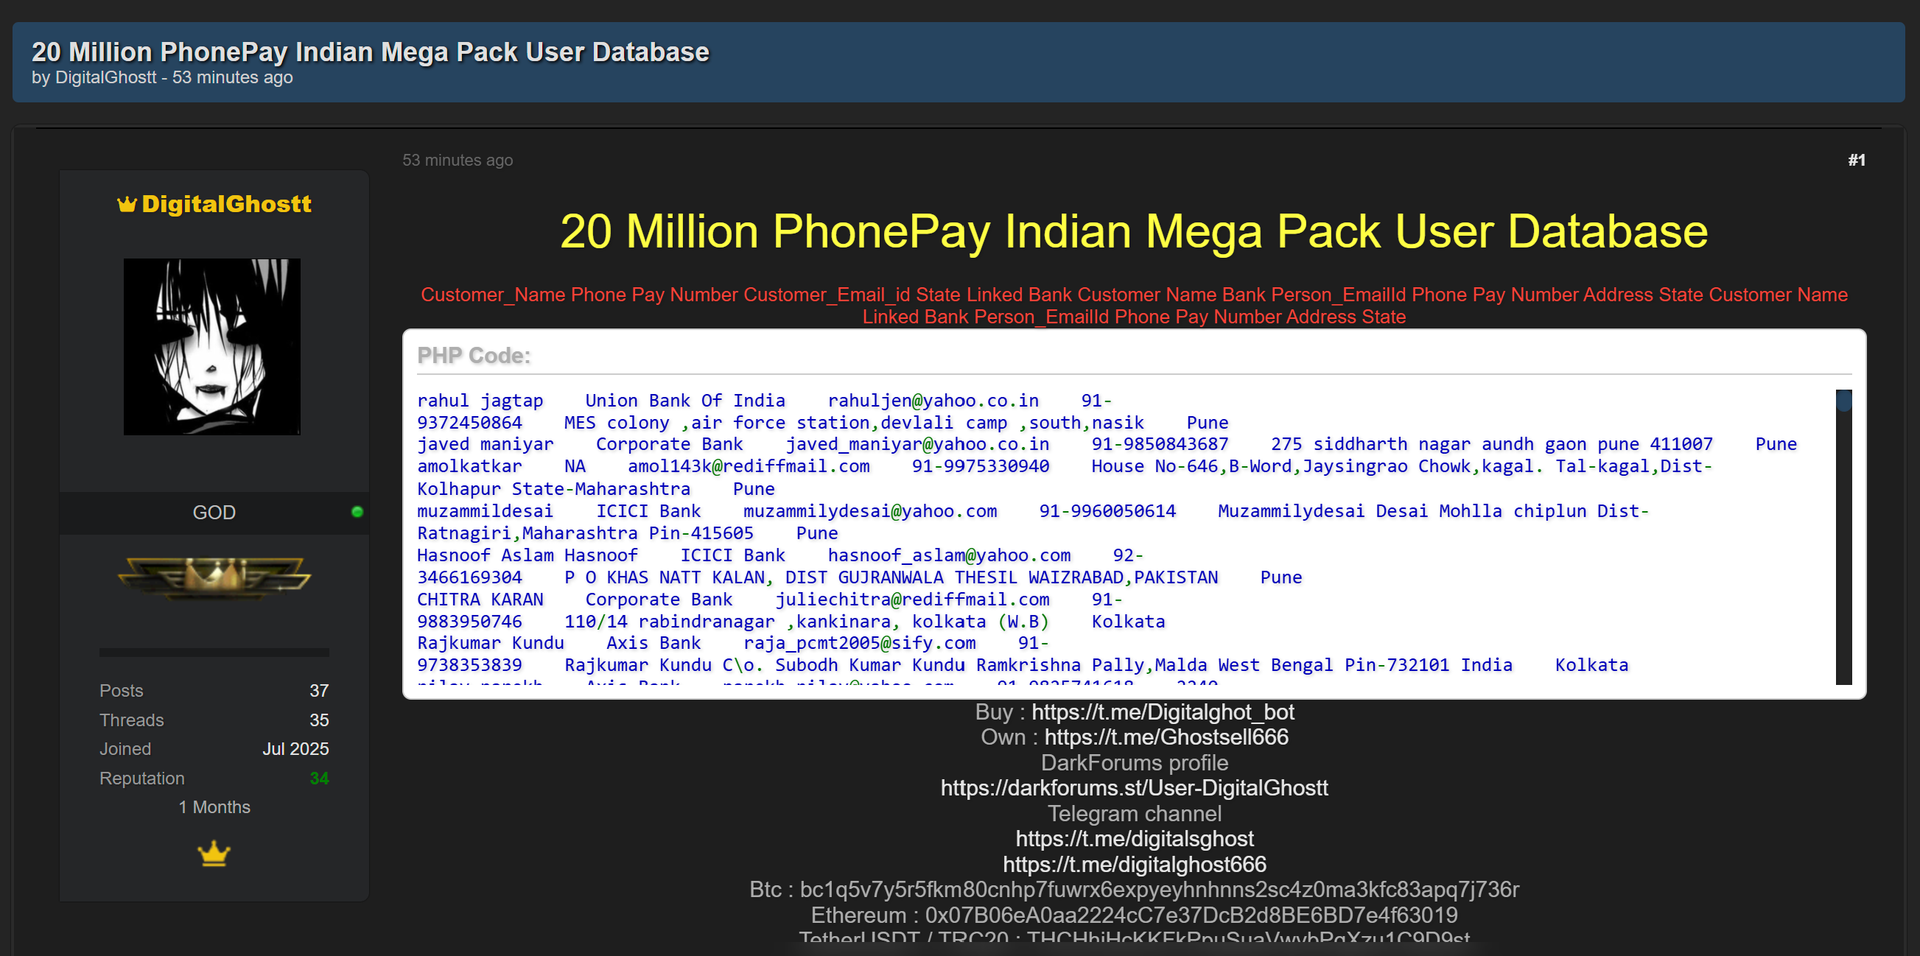Open the darkforums User-DigitalGhostt profile link
Screen dimensions: 1920x956
tap(1134, 787)
